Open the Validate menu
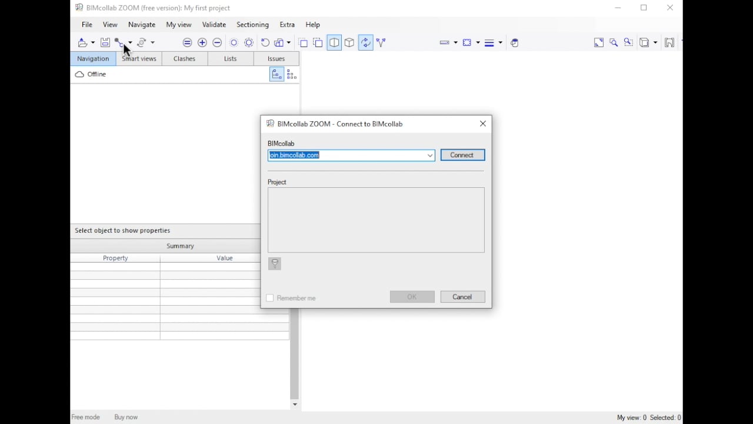 point(214,25)
